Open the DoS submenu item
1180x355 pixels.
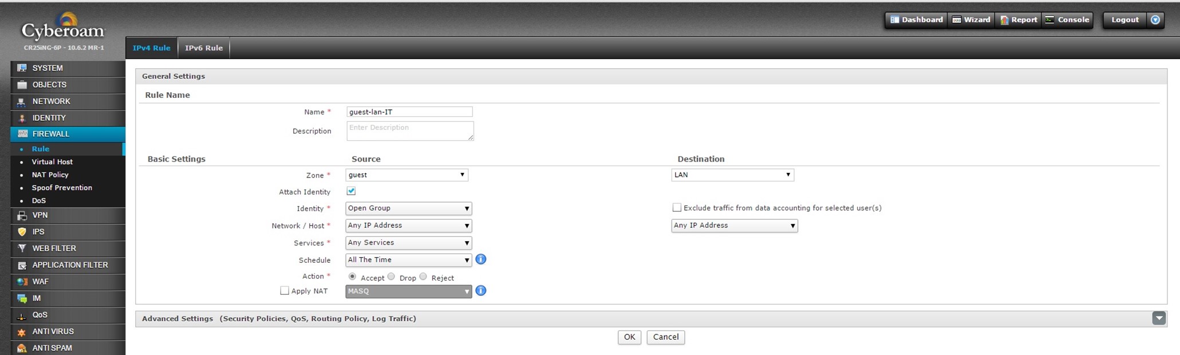click(39, 201)
